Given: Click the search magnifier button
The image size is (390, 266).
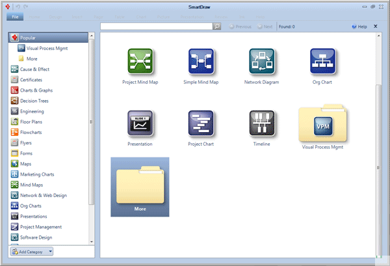Looking at the screenshot, I should [217, 27].
